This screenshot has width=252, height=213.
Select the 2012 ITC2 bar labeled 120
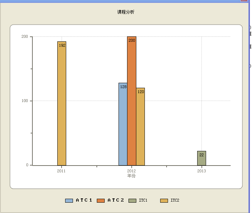point(141,127)
